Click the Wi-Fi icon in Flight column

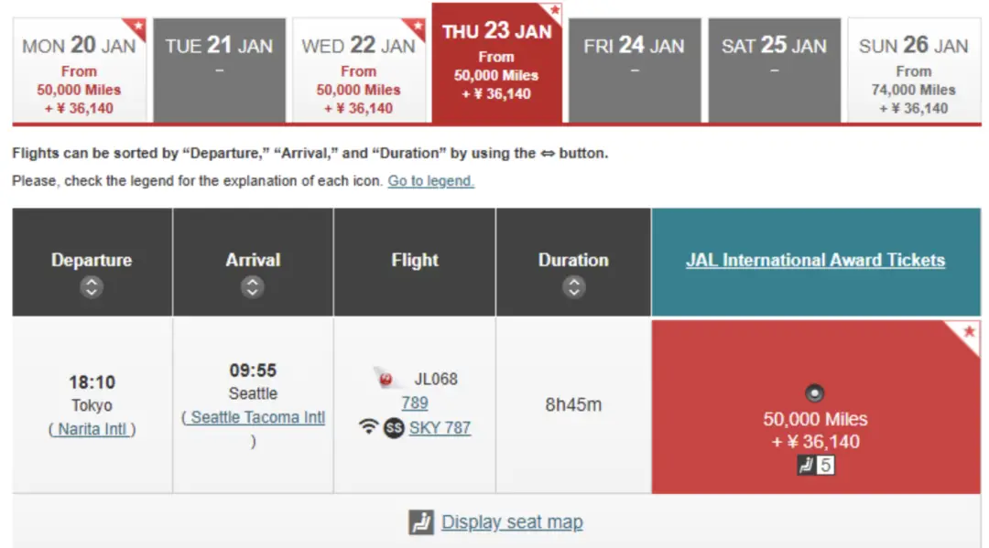tap(369, 427)
